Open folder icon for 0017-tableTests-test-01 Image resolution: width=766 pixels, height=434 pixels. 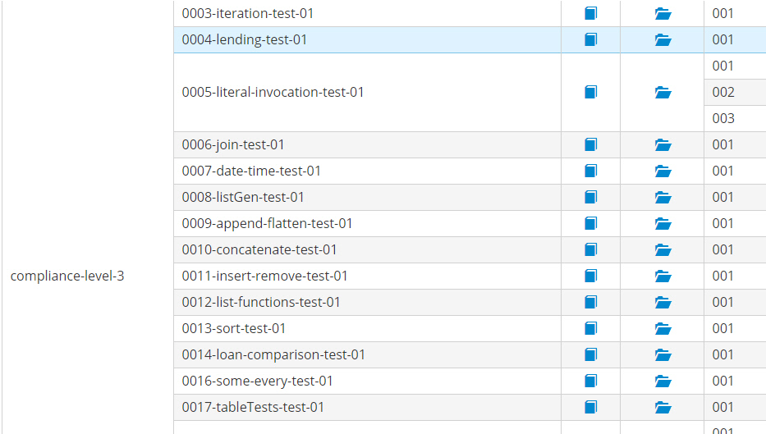pos(663,407)
